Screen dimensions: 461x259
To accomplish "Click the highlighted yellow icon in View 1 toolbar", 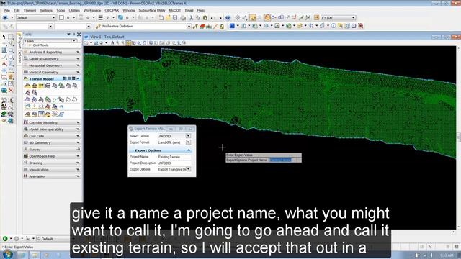I will (x=128, y=43).
